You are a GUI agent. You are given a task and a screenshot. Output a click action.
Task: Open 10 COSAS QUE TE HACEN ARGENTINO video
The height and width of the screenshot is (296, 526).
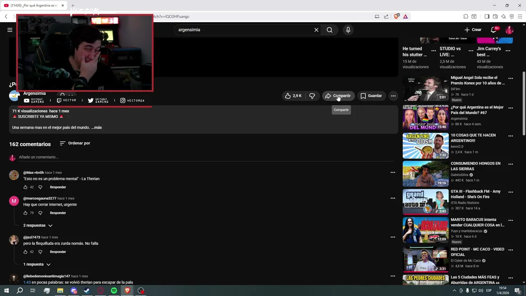coord(425,146)
